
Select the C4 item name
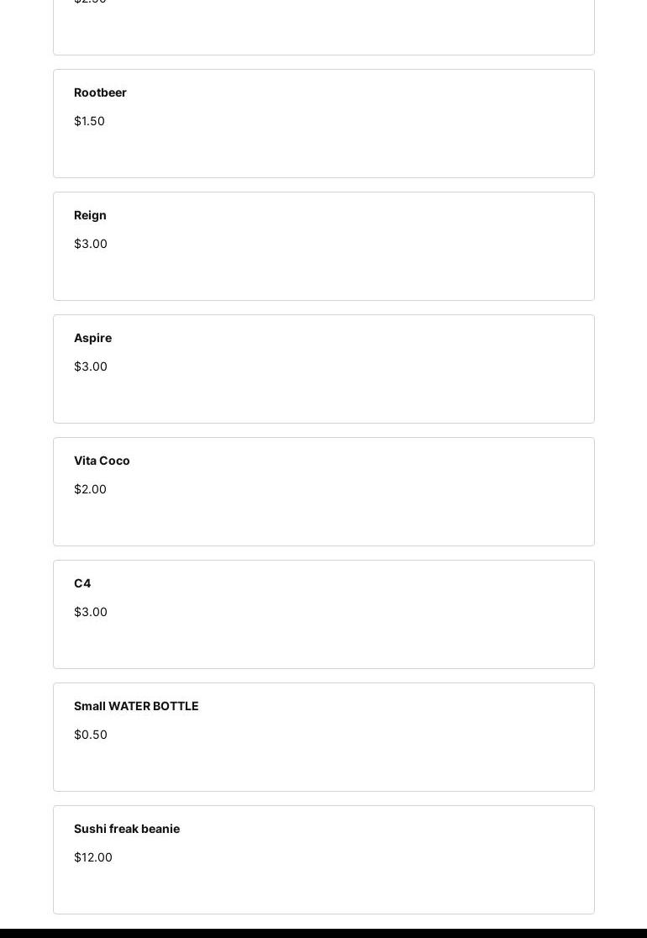[82, 583]
